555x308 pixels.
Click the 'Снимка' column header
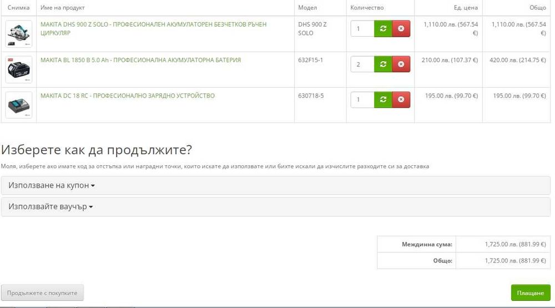19,7
